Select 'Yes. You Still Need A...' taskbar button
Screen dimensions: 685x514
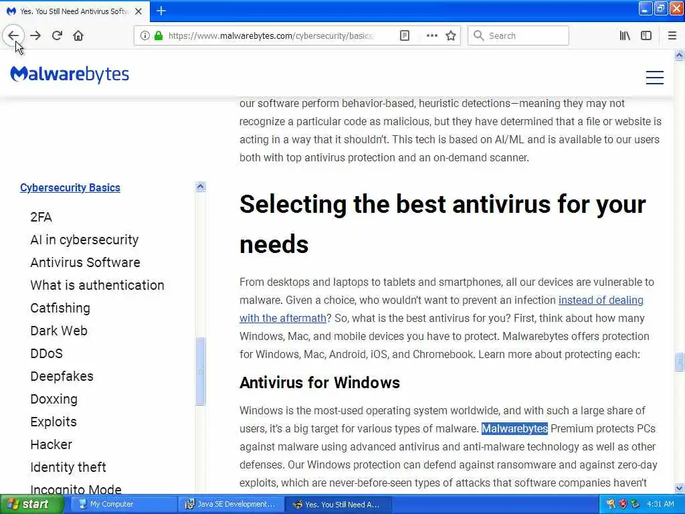click(x=338, y=504)
